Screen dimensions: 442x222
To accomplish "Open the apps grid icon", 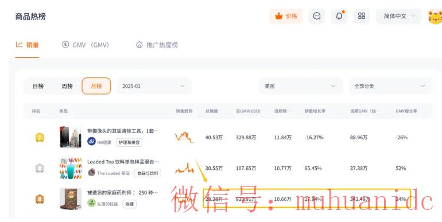I will point(362,16).
